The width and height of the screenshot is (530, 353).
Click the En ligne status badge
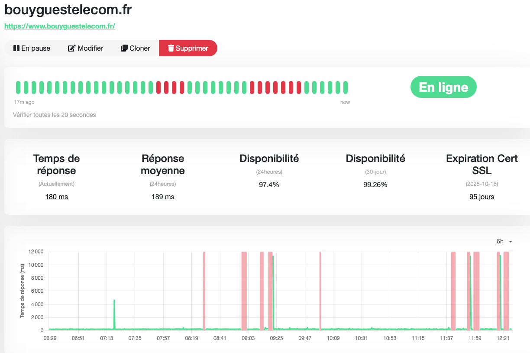(443, 87)
